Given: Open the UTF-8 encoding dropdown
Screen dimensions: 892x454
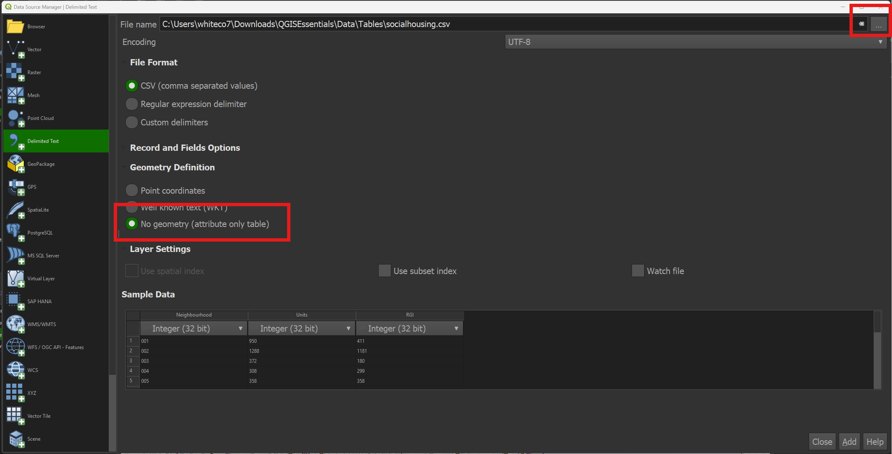Looking at the screenshot, I should click(x=695, y=42).
